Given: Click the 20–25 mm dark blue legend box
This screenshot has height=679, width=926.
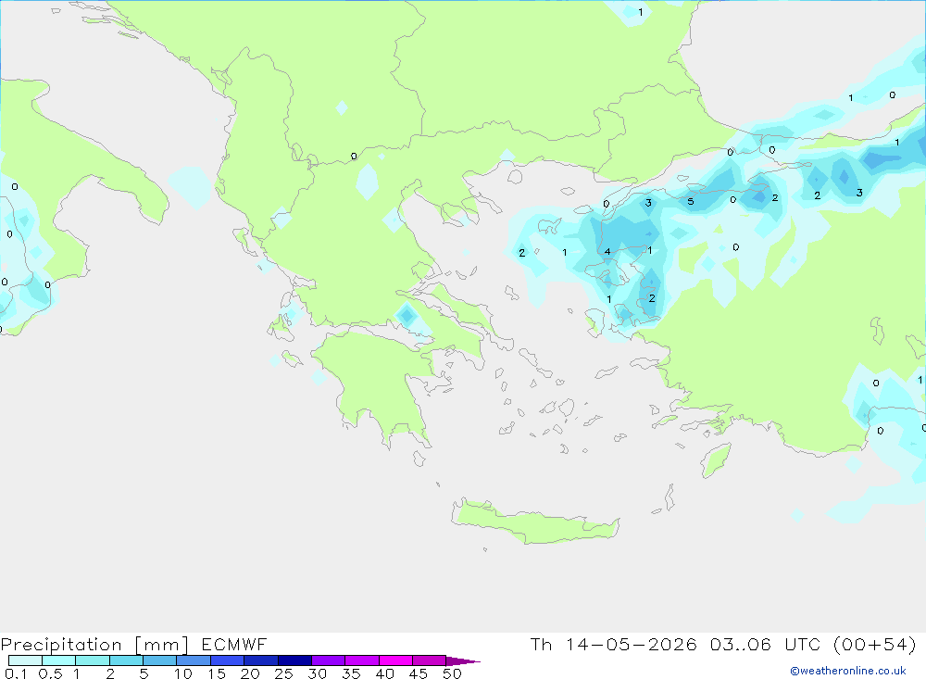Looking at the screenshot, I should pyautogui.click(x=261, y=660).
